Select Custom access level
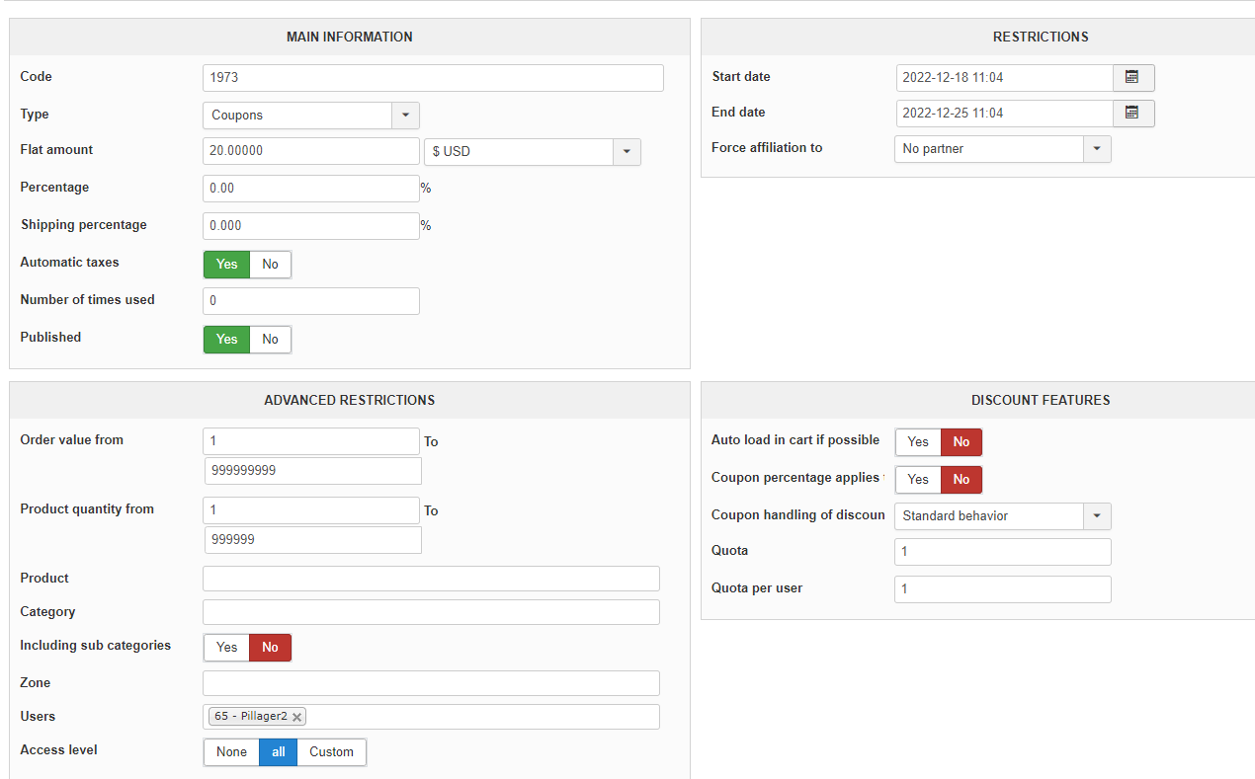Screen dimensions: 1255x779 tap(332, 752)
